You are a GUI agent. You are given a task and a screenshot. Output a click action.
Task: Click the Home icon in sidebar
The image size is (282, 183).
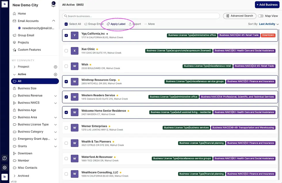pyautogui.click(x=14, y=14)
